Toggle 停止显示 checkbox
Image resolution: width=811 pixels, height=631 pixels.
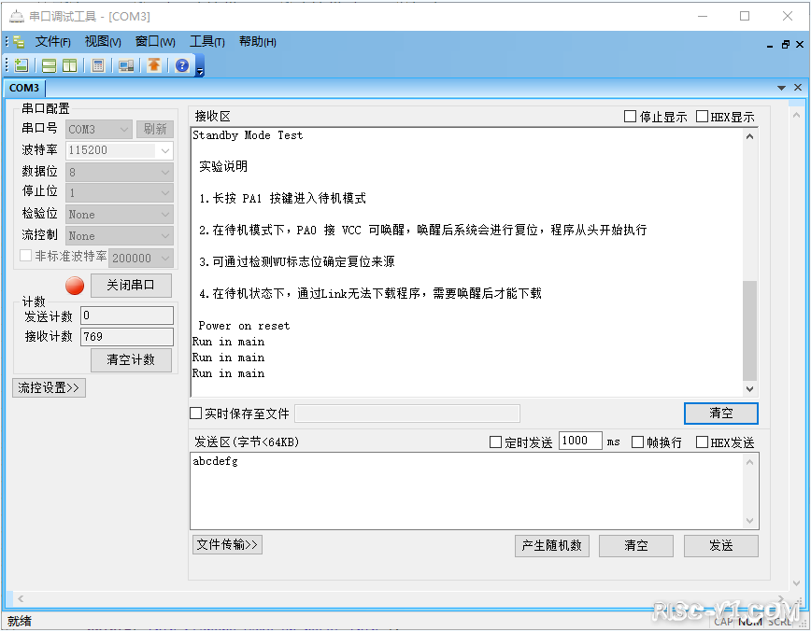coord(630,117)
